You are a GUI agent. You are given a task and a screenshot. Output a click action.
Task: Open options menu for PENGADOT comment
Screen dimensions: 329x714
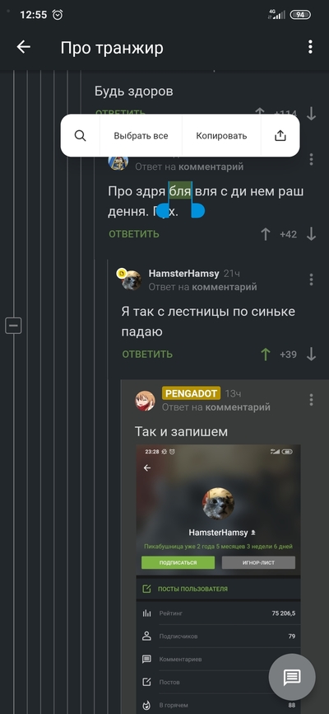[311, 400]
